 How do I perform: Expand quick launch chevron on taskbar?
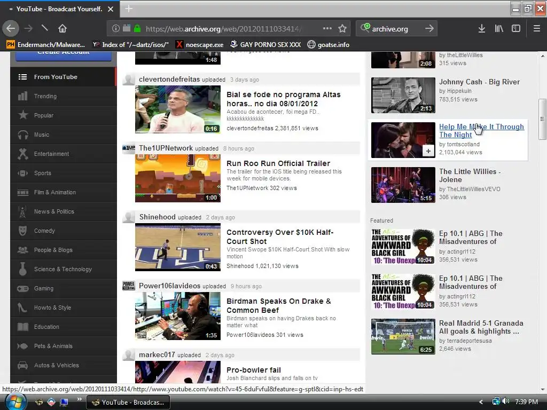79,399
